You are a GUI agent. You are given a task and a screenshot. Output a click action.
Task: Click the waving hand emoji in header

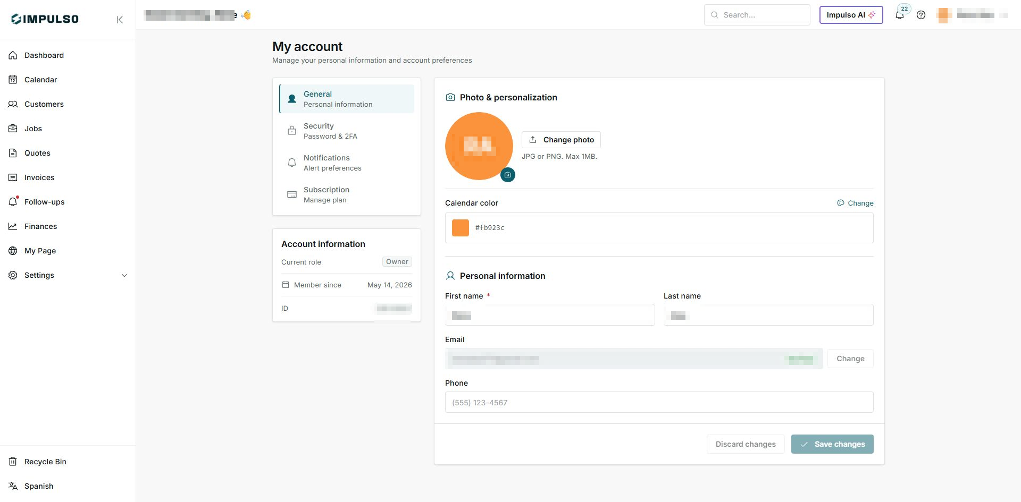tap(246, 15)
